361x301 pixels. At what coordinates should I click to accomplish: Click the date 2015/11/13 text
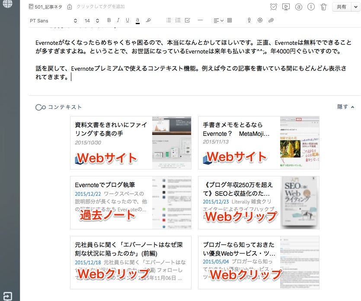pyautogui.click(x=216, y=142)
